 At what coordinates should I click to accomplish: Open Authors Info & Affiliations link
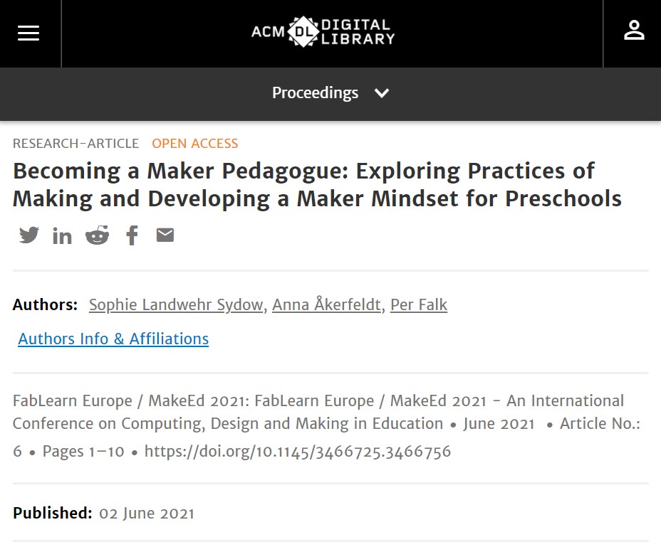click(x=113, y=339)
